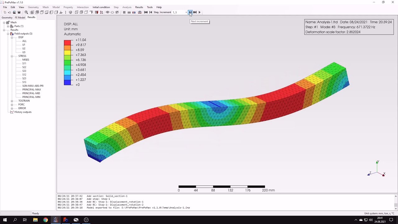Click the New file toolbar icon
Viewport: 398px width, 224px height.
[5, 12]
